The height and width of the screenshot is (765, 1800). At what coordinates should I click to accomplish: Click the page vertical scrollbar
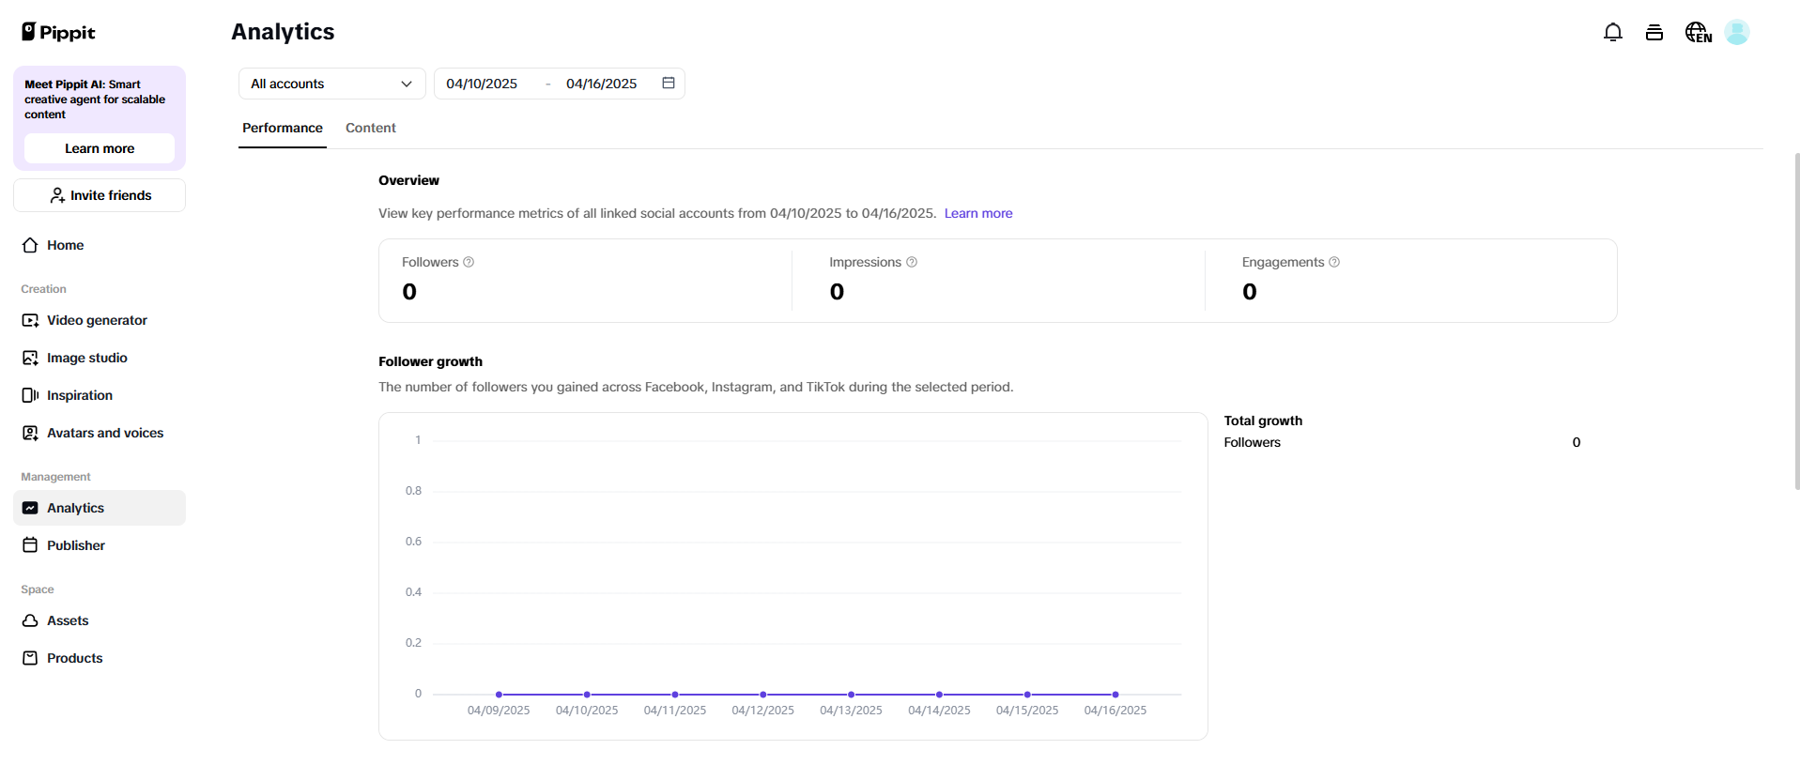click(x=1796, y=321)
